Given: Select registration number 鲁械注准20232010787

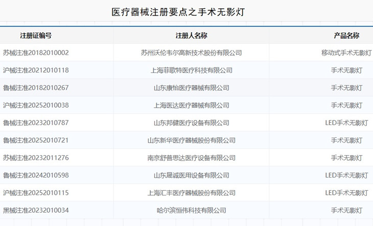Looking at the screenshot, I should point(36,123).
